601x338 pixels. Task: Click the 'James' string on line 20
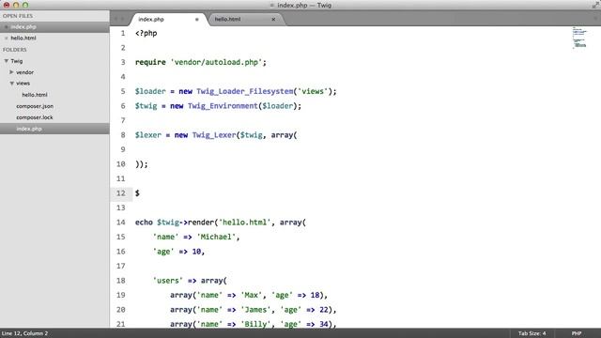click(x=255, y=310)
